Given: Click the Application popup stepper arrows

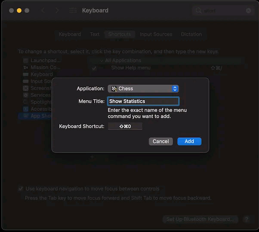Looking at the screenshot, I should point(175,89).
